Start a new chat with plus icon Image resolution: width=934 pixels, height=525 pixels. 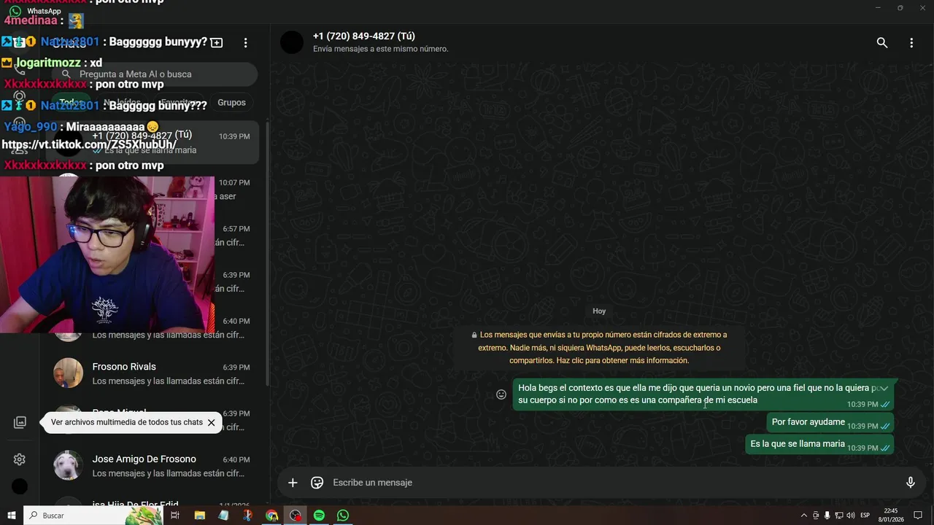pyautogui.click(x=217, y=43)
